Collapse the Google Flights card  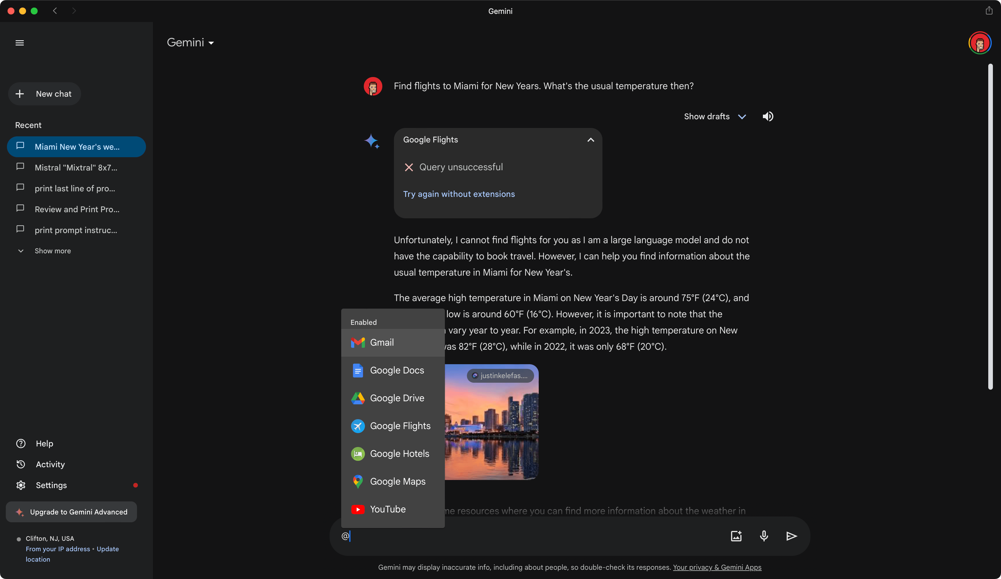coord(591,140)
